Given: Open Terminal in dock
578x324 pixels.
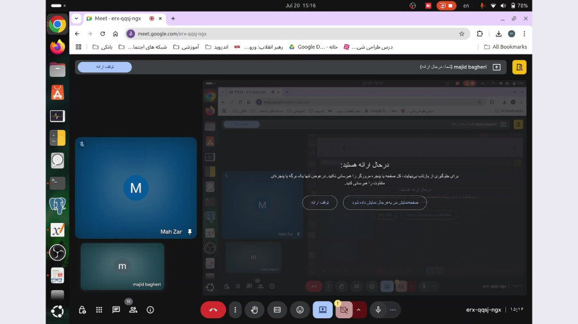Looking at the screenshot, I should 58,183.
